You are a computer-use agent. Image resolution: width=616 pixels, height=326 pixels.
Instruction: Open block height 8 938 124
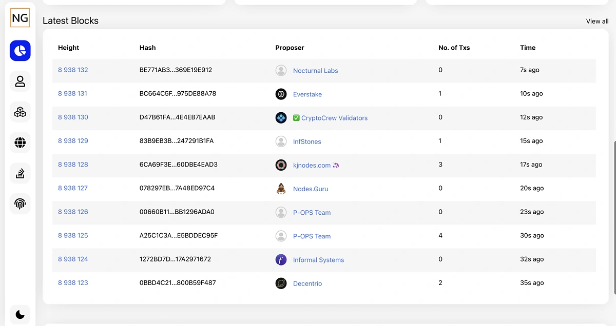coord(73,259)
